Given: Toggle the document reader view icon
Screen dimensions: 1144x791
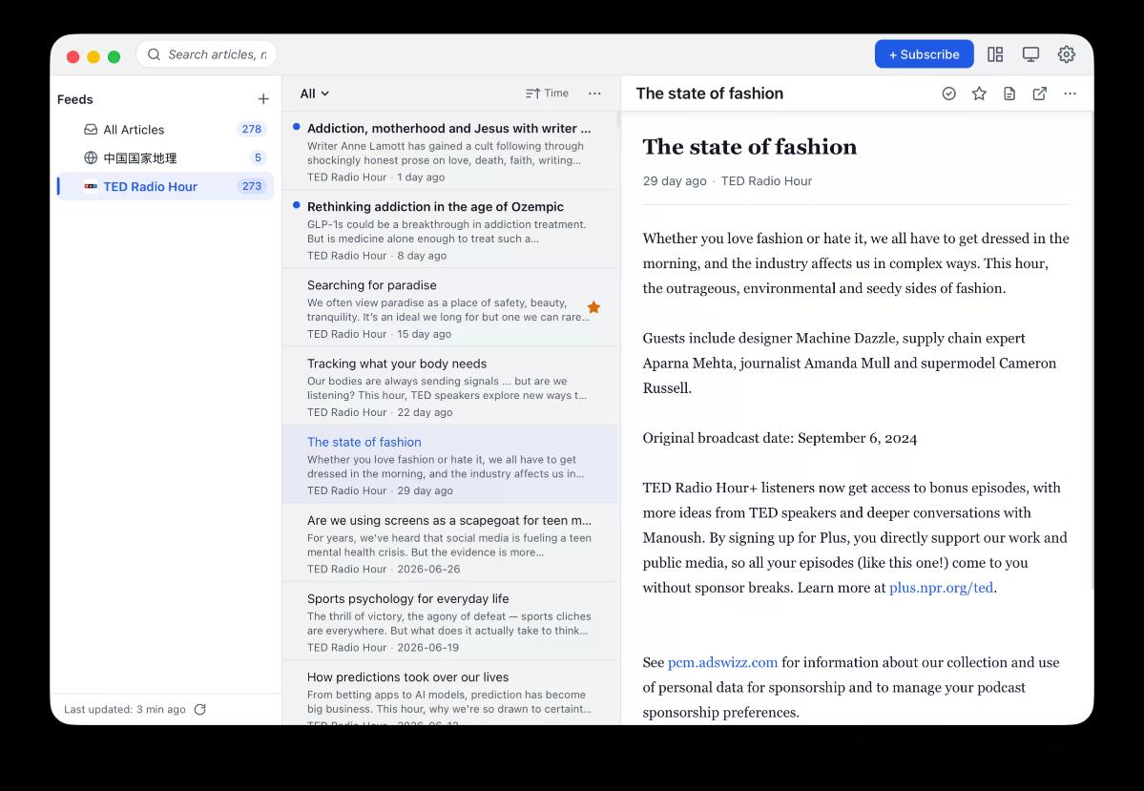Looking at the screenshot, I should click(1009, 94).
